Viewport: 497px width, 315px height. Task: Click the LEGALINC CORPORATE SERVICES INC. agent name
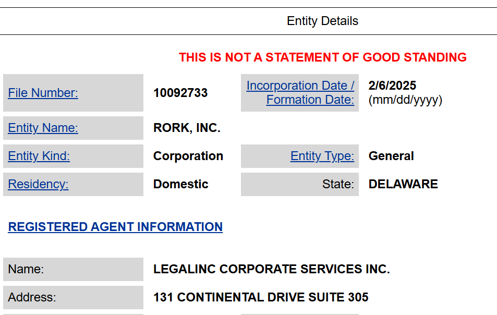(x=271, y=269)
